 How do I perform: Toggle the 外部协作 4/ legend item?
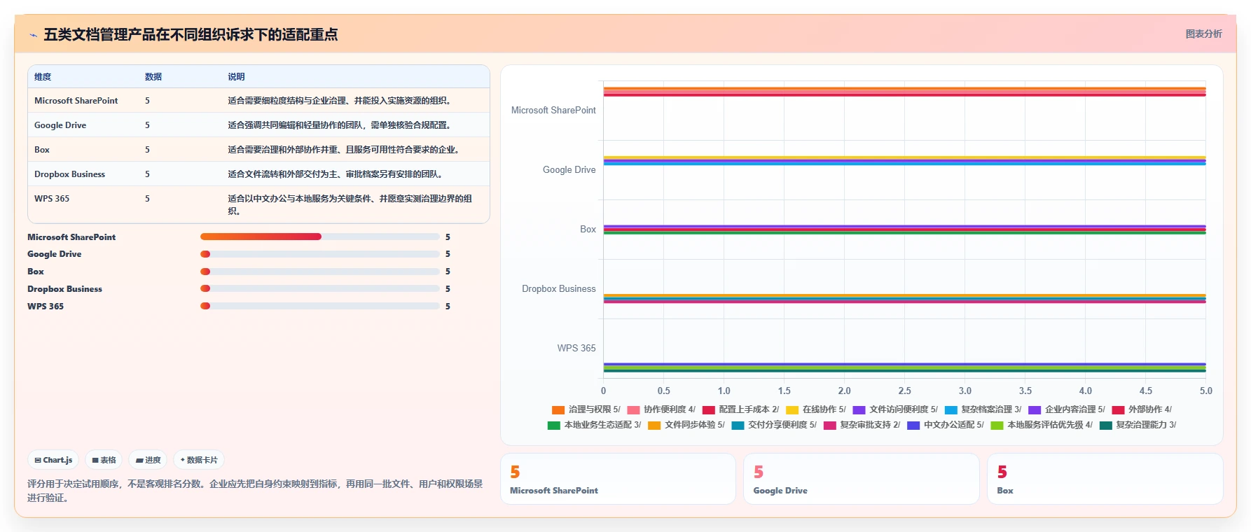(1142, 409)
